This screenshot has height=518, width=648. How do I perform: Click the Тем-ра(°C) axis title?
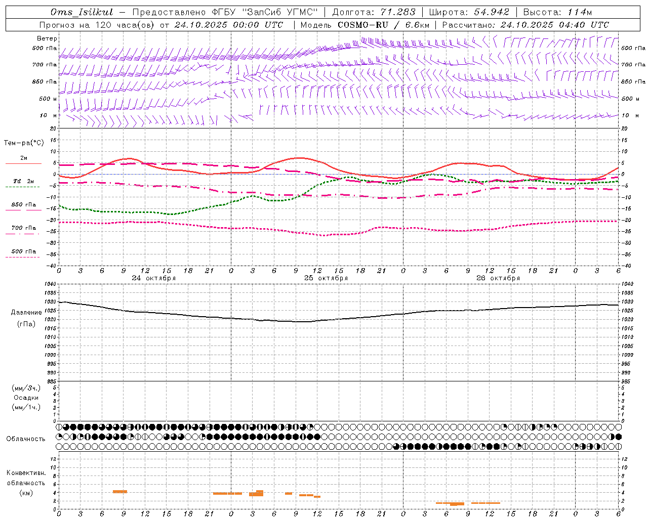point(24,143)
